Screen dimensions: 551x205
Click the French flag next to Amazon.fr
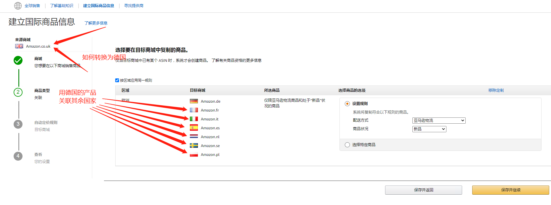[x=194, y=110]
